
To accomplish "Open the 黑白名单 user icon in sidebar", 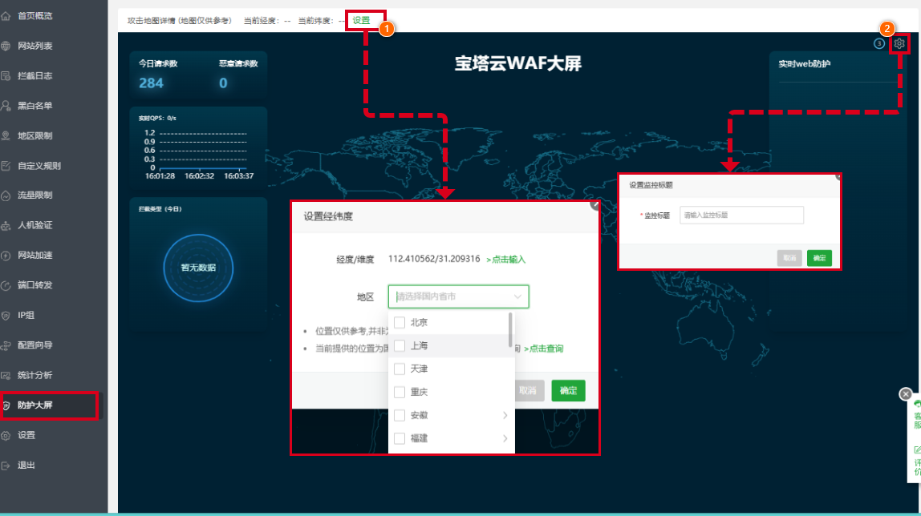I will point(6,106).
